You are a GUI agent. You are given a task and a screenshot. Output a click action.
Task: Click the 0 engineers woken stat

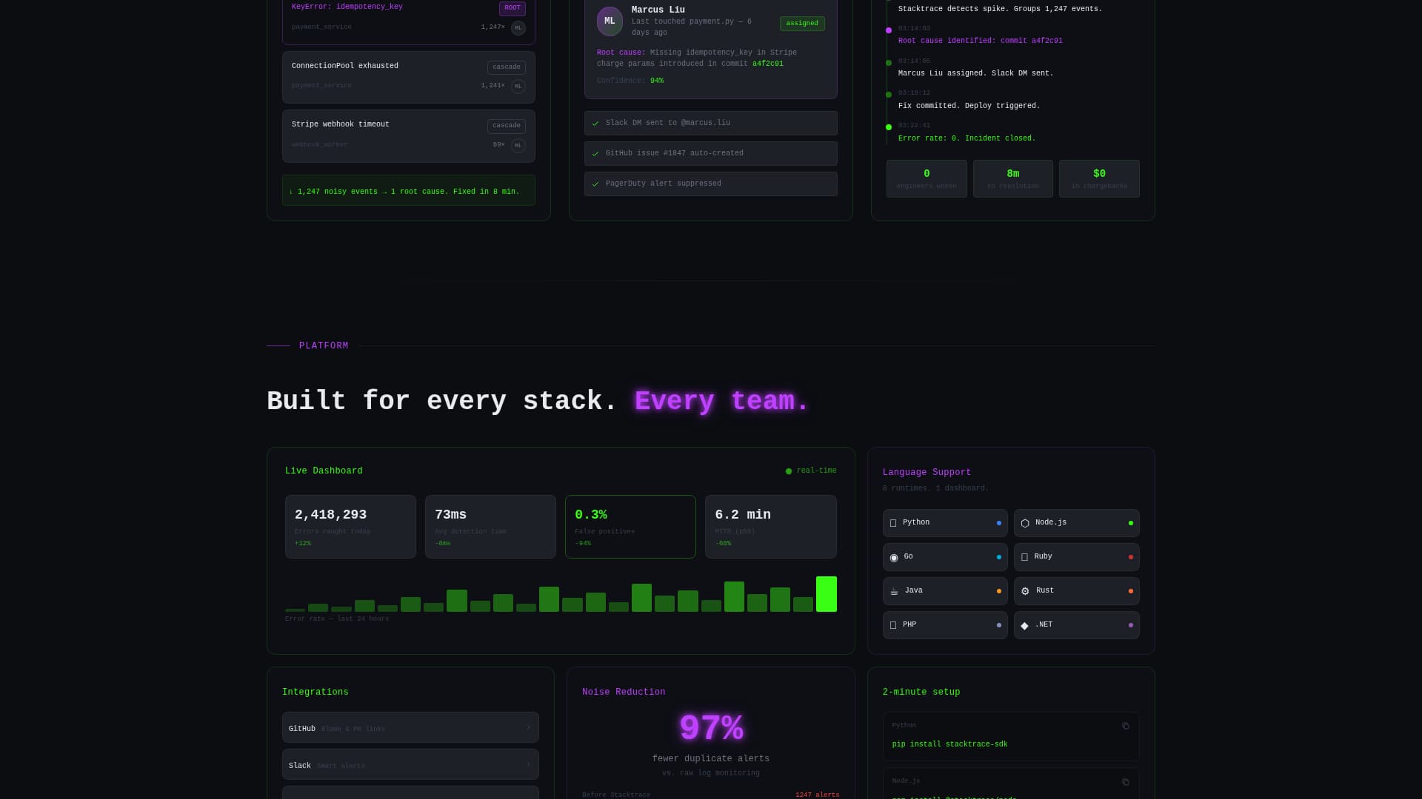coord(927,179)
